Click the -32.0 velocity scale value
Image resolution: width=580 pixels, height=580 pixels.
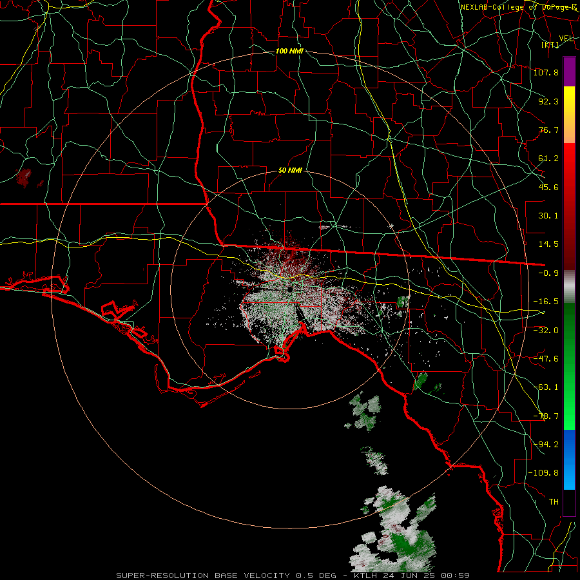point(546,330)
